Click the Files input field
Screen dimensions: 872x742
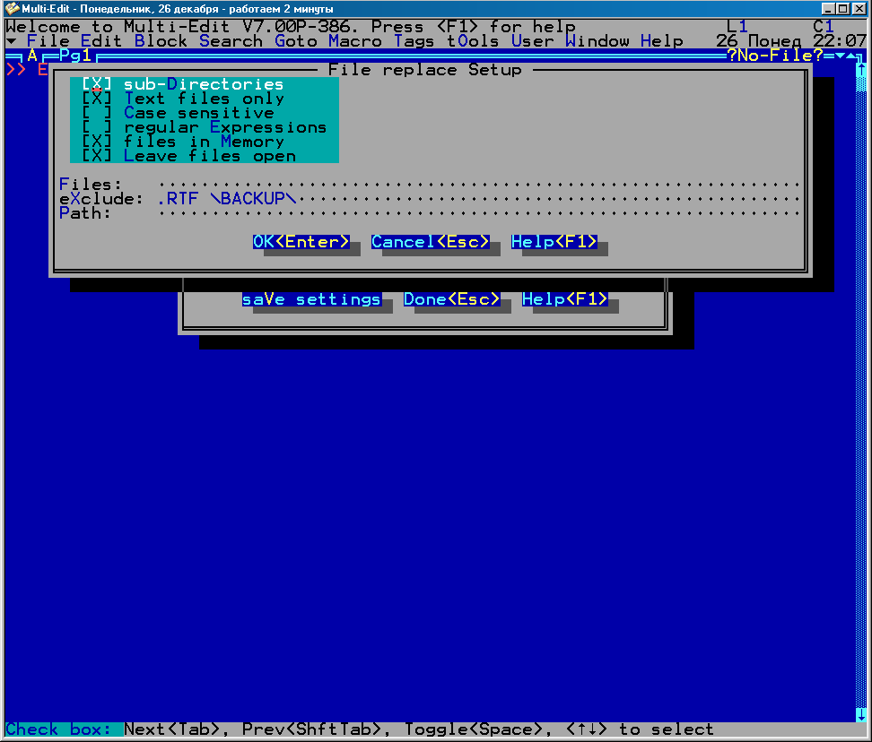pos(479,185)
